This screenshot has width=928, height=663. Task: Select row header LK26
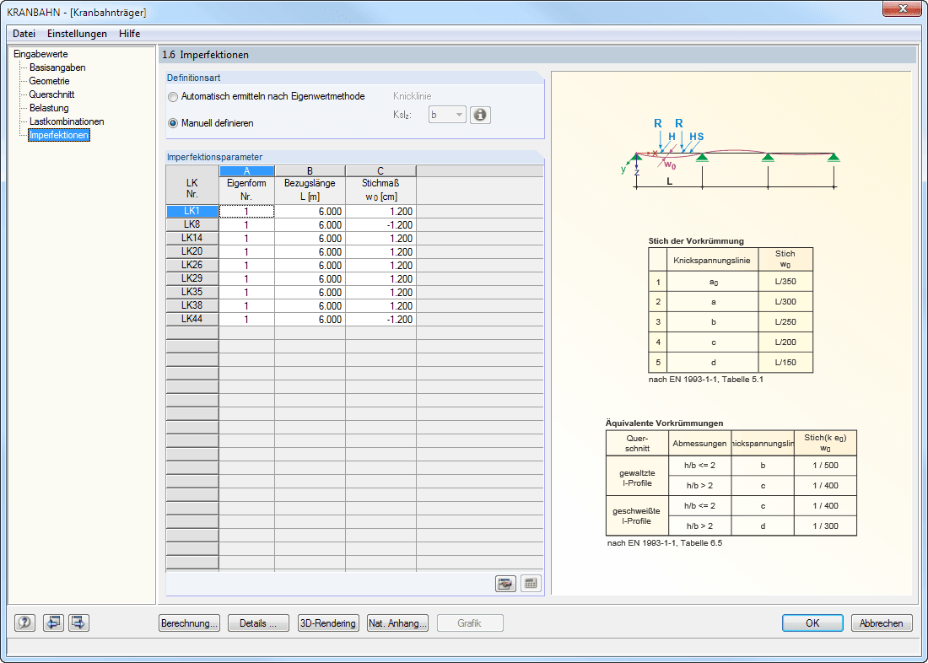pos(192,265)
